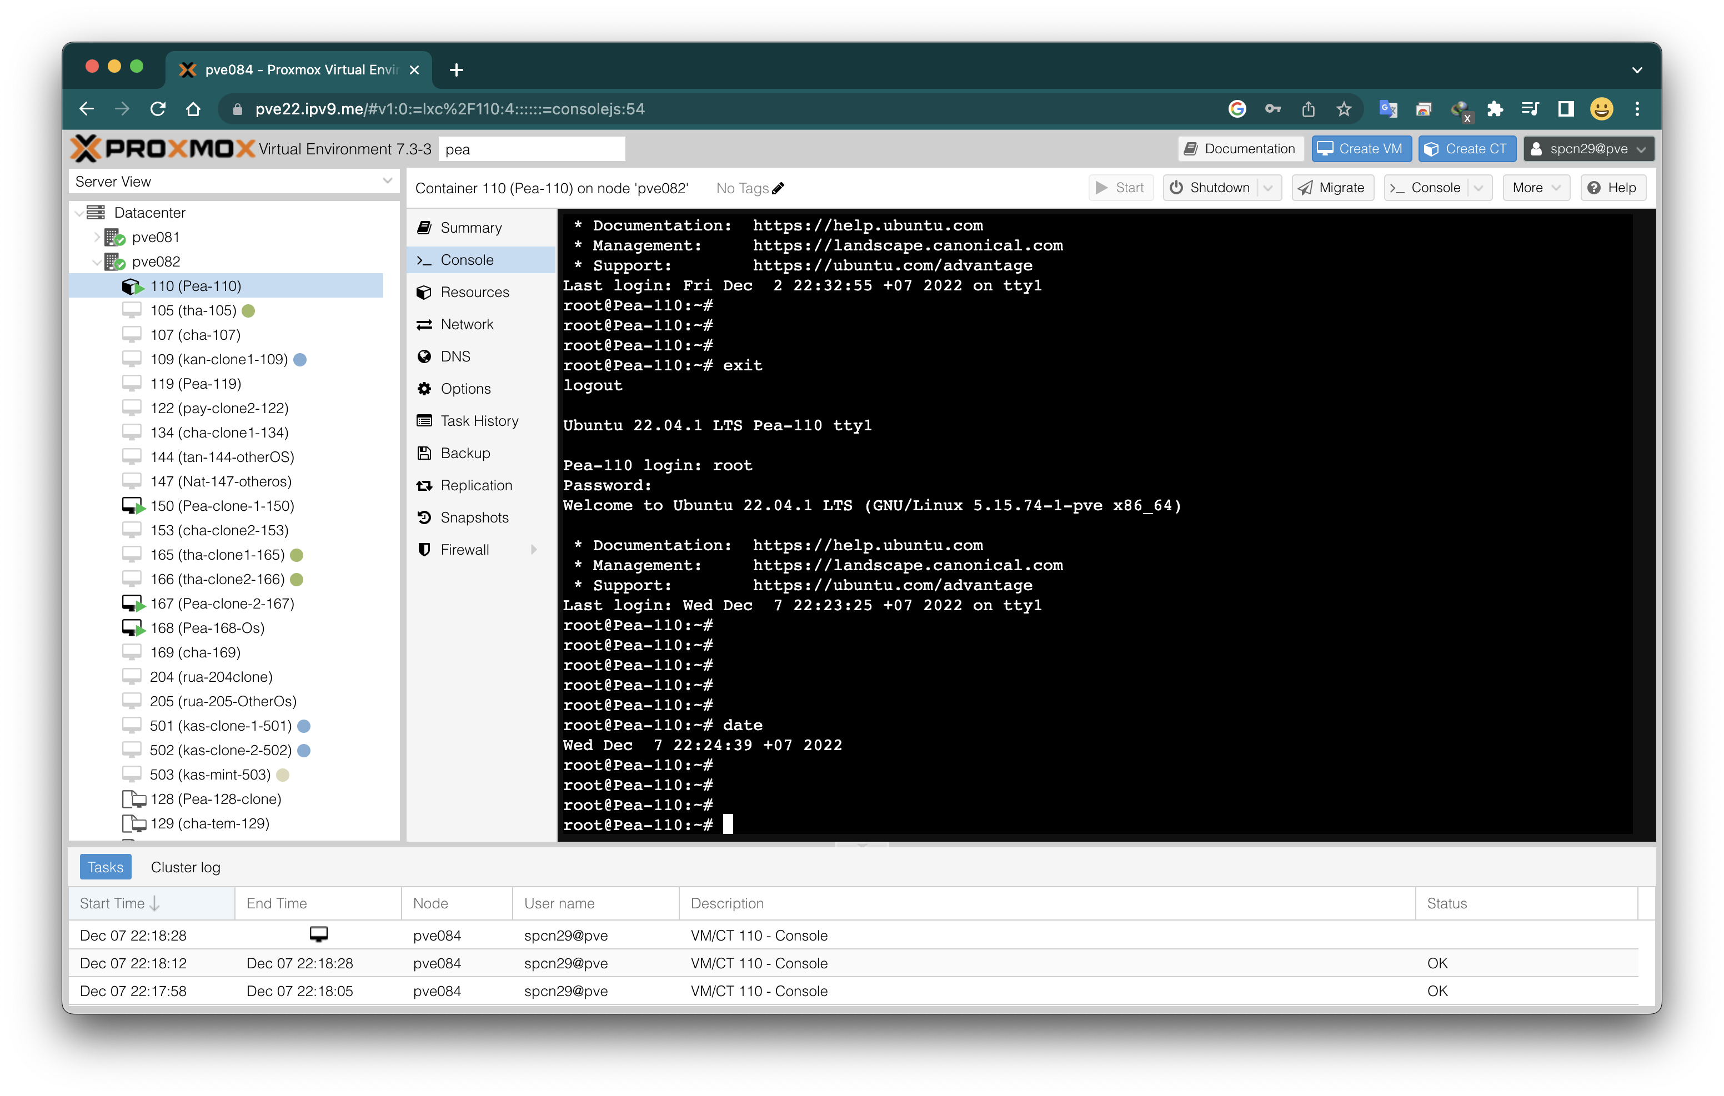
Task: Open the Documentation button
Action: click(1241, 149)
